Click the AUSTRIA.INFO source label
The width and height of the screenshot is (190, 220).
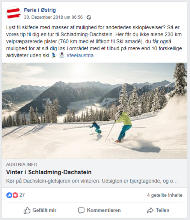[x=22, y=165]
